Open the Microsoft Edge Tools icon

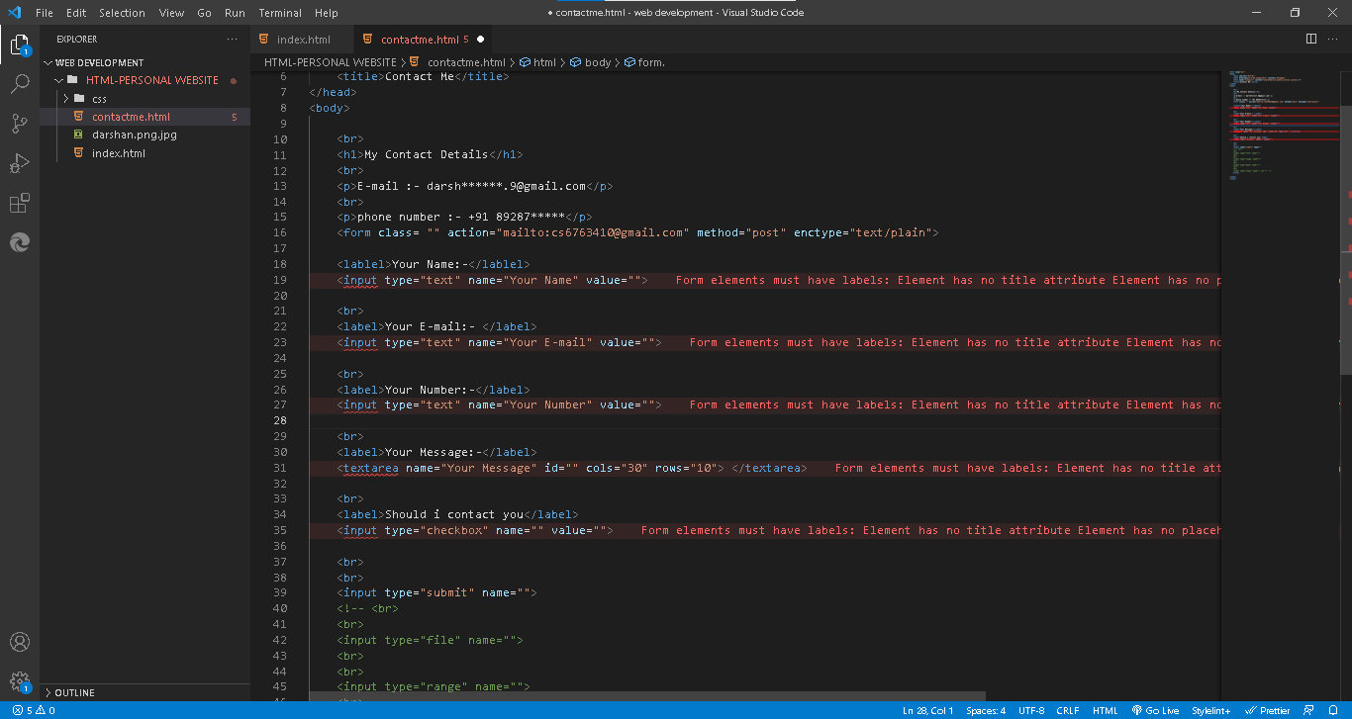pos(20,242)
